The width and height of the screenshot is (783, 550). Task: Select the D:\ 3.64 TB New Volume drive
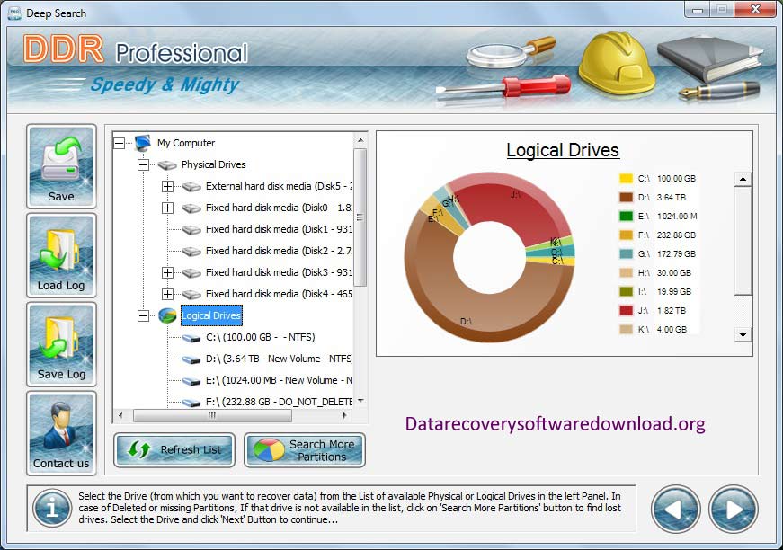(279, 359)
